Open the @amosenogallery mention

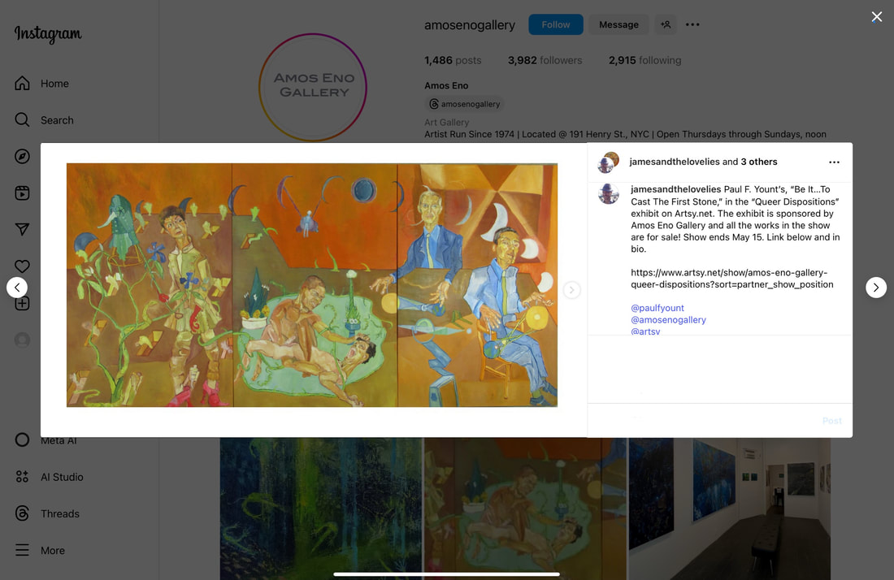pos(668,319)
